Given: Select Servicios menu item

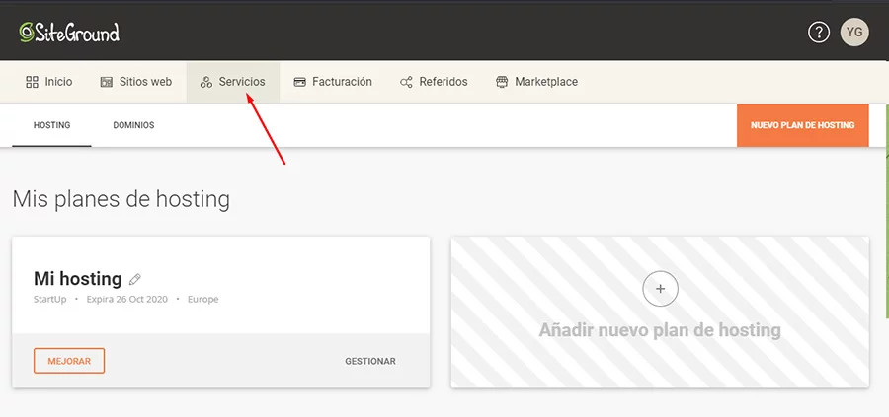Looking at the screenshot, I should click(233, 82).
